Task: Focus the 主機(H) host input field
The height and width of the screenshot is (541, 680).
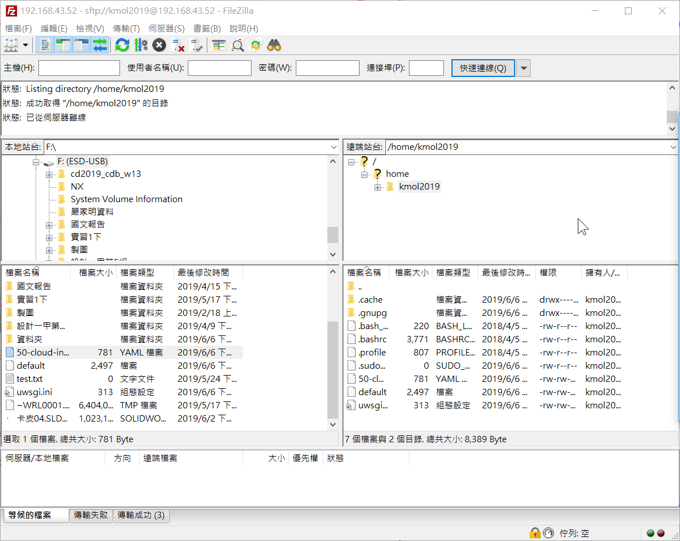Action: click(79, 68)
